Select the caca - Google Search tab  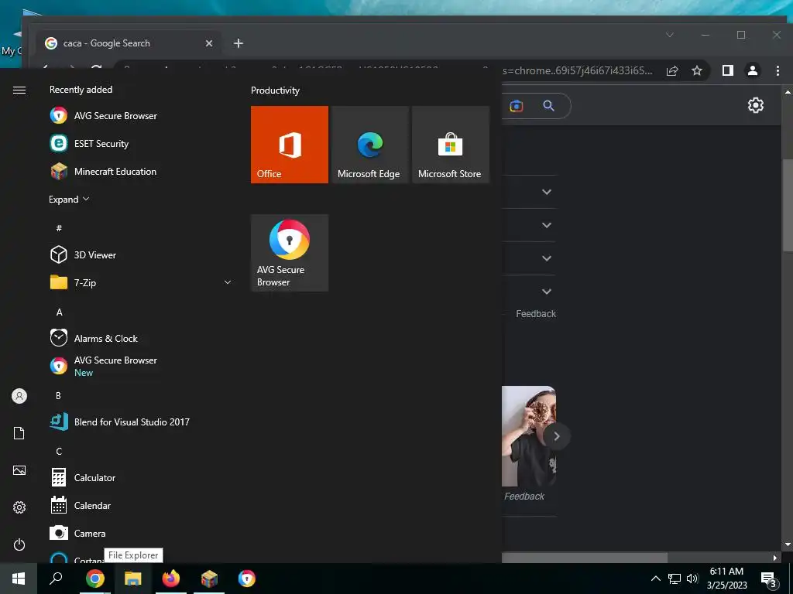[129, 43]
